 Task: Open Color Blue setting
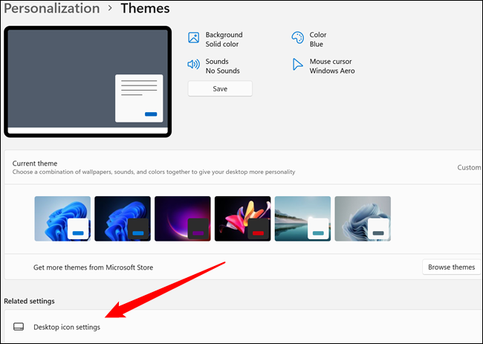(x=317, y=39)
